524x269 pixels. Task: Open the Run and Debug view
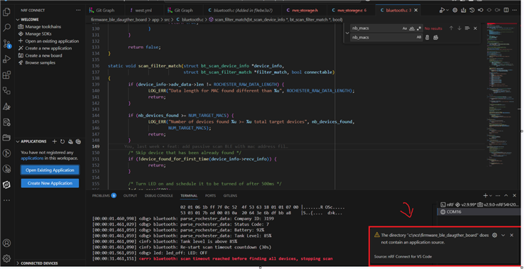pyautogui.click(x=6, y=60)
